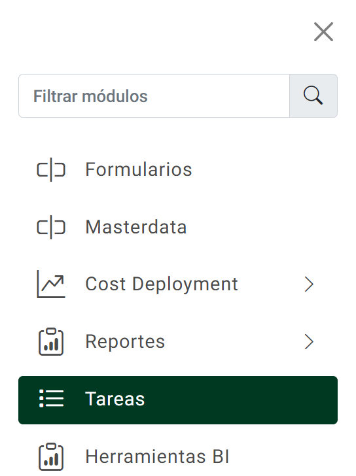This screenshot has width=356, height=476.
Task: Expand the Reportes submenu chevron
Action: (x=309, y=342)
